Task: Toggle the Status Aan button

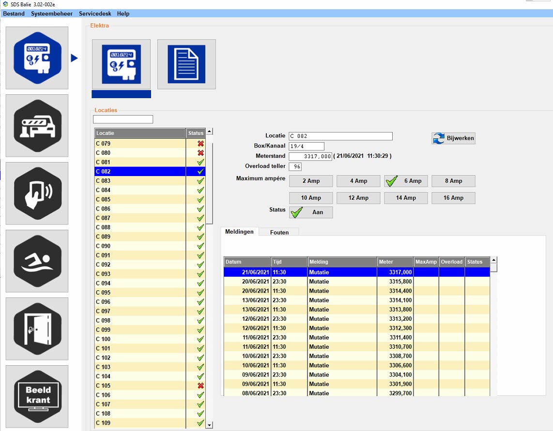Action: coord(311,212)
